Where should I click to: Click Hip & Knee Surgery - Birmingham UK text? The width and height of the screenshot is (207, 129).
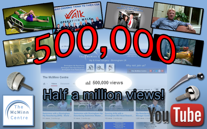point(108,61)
